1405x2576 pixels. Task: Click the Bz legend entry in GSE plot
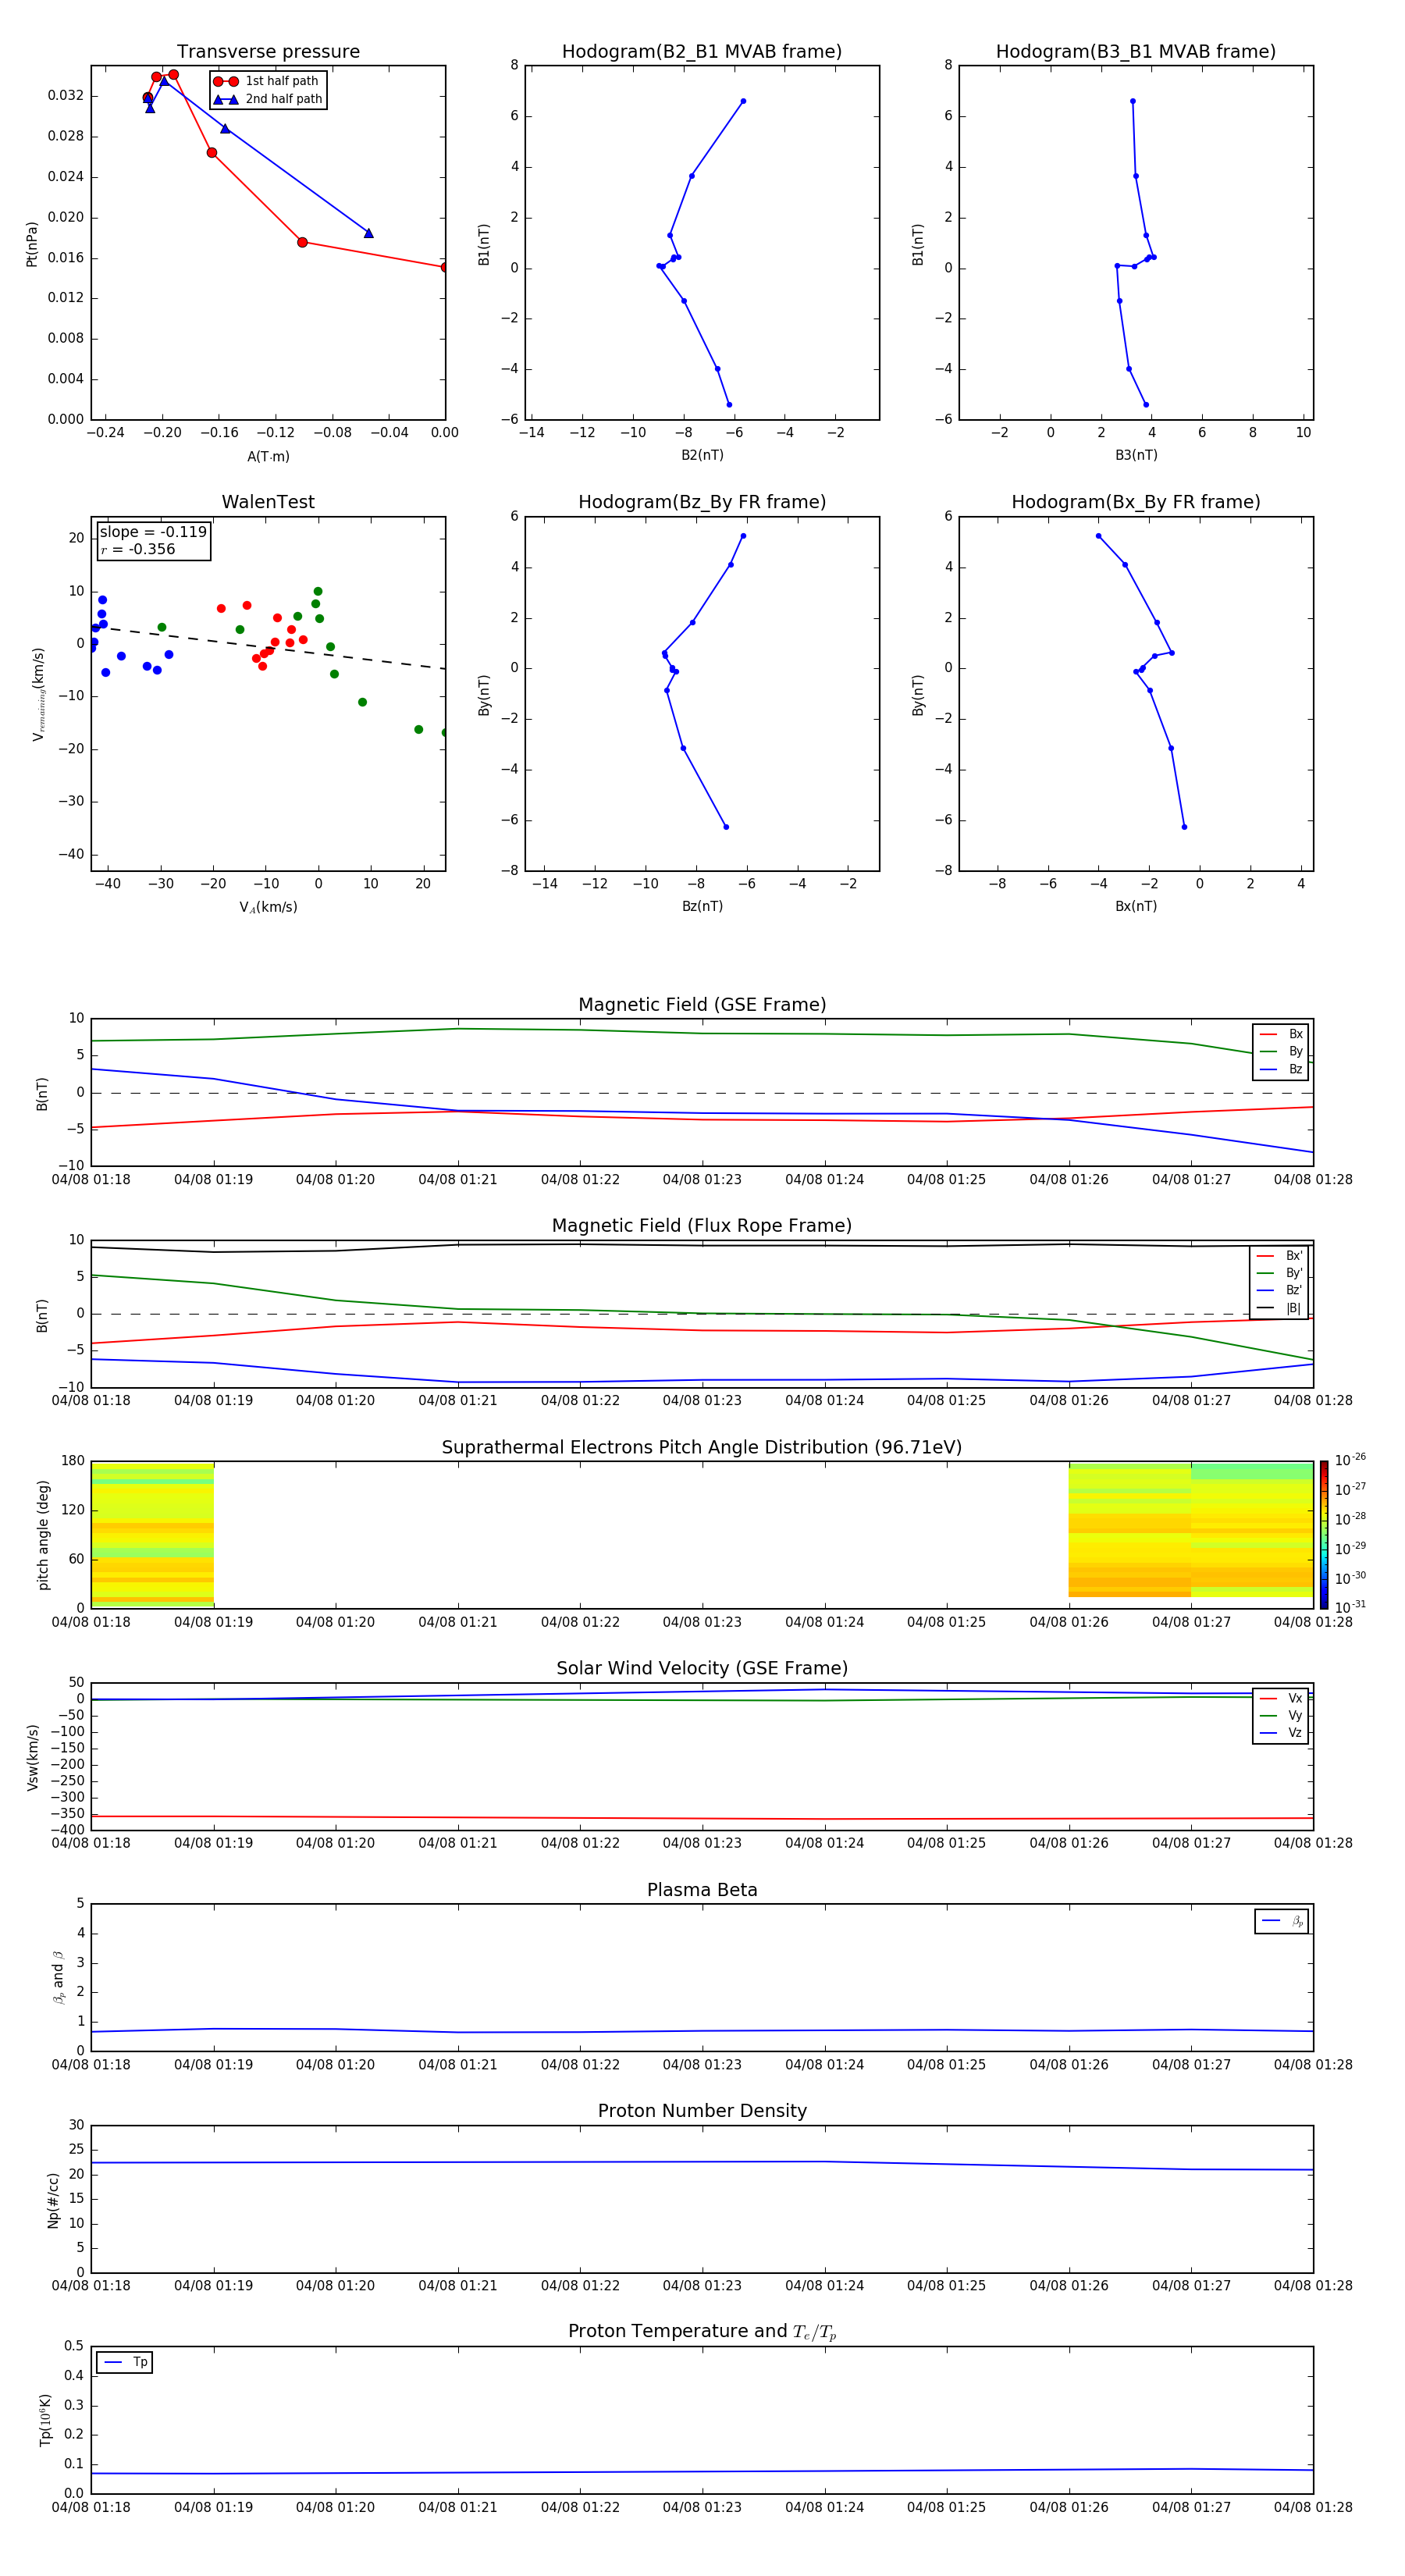point(1281,1069)
